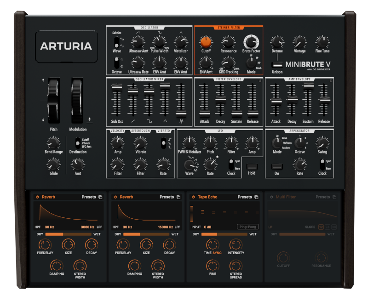Click the Resonance knob in Steiner Filter
The width and height of the screenshot is (368, 301).
click(228, 42)
